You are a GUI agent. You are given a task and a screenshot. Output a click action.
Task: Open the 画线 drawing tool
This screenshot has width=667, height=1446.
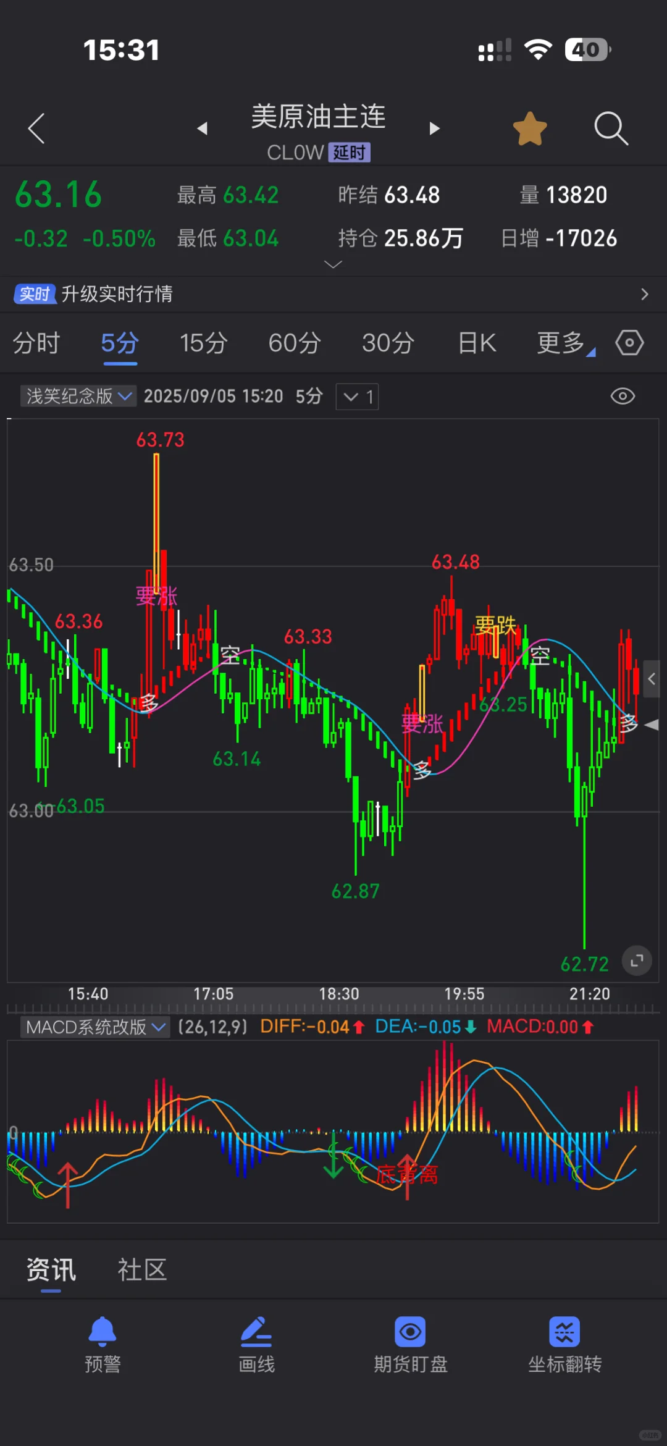point(256,1345)
